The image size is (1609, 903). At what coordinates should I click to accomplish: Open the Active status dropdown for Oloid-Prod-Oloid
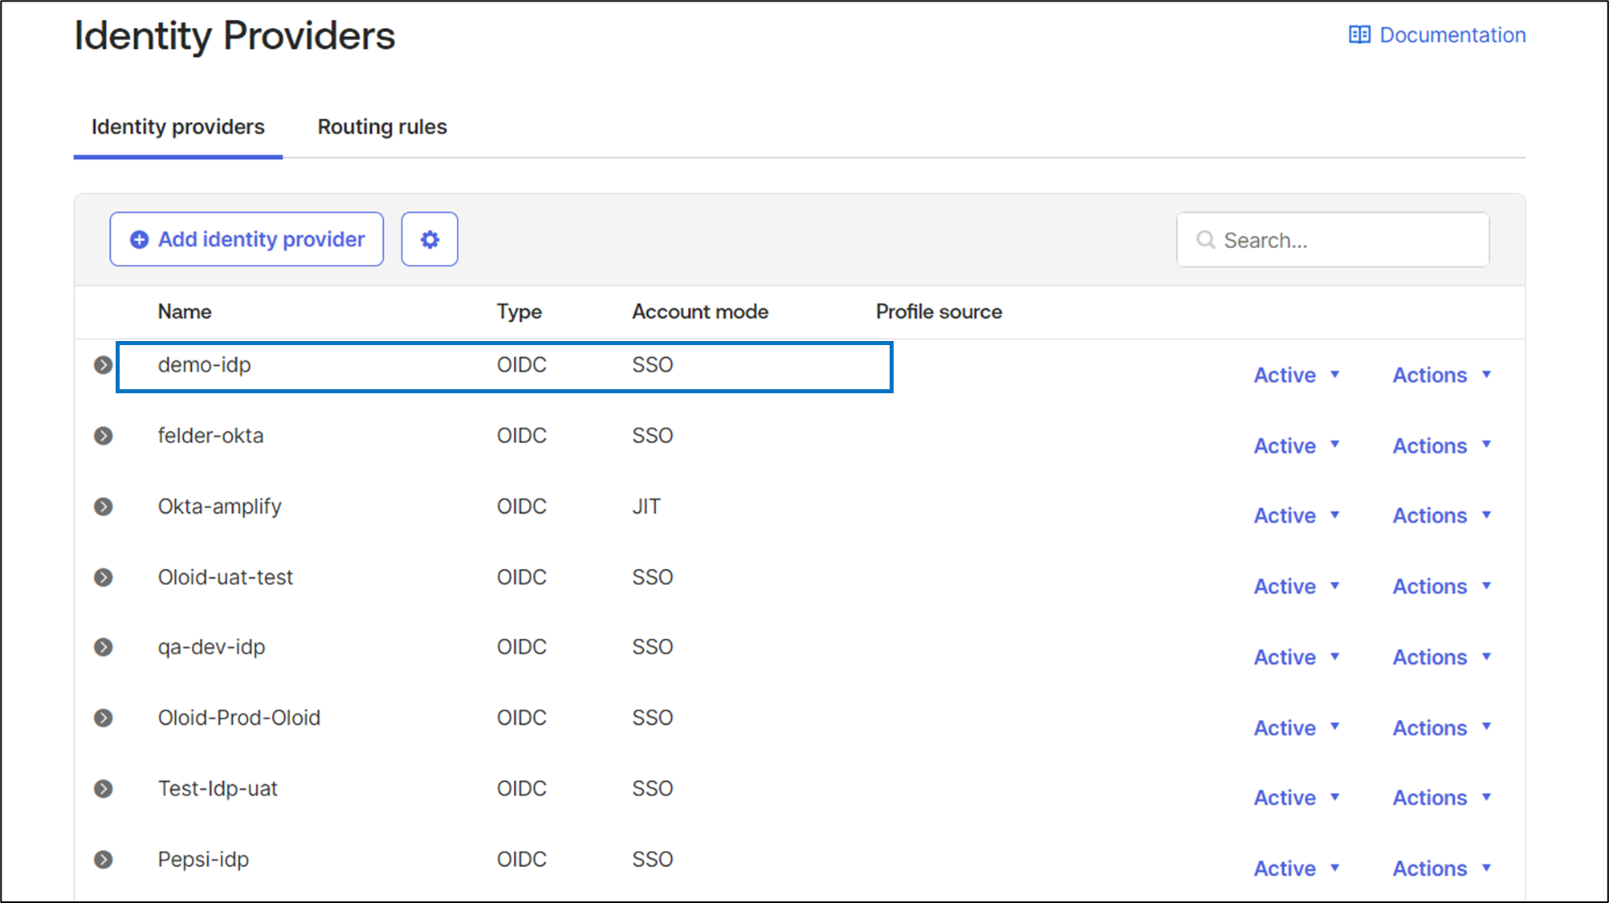coord(1297,727)
